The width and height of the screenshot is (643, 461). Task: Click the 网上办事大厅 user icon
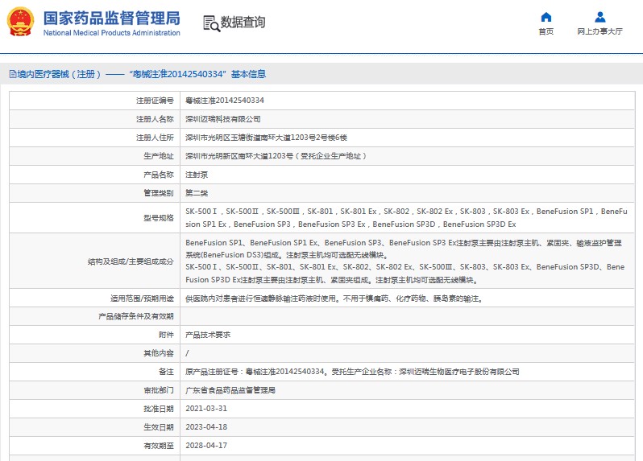pos(599,17)
